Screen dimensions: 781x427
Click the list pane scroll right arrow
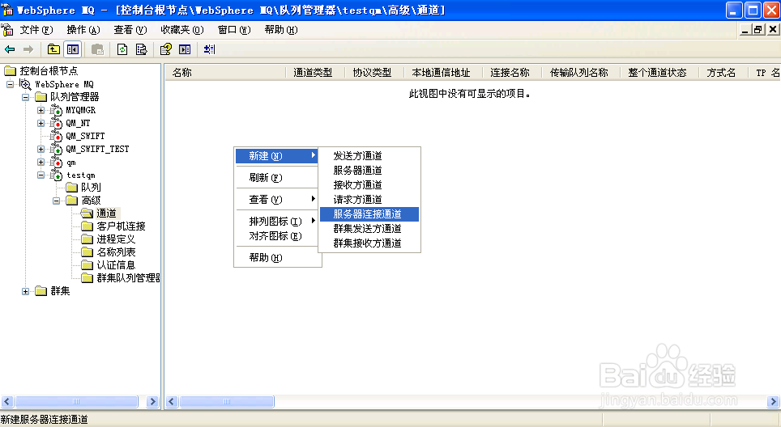click(x=773, y=401)
